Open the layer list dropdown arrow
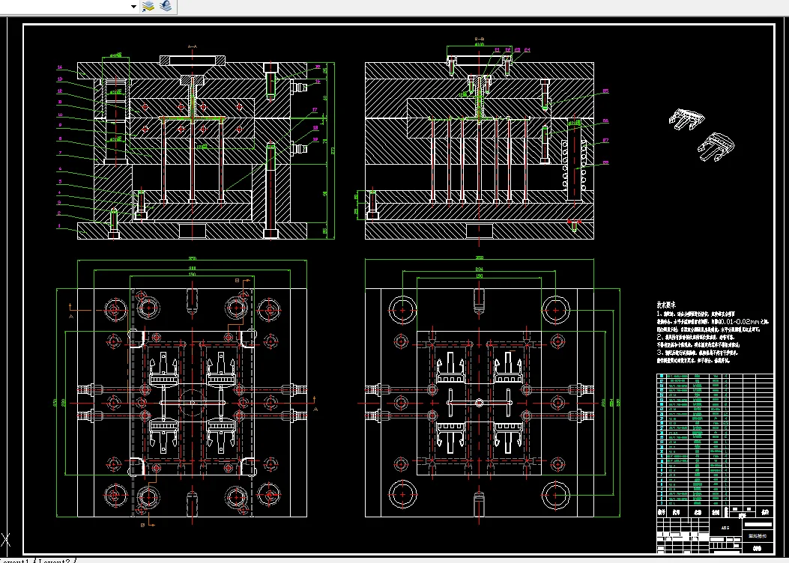 [x=134, y=6]
